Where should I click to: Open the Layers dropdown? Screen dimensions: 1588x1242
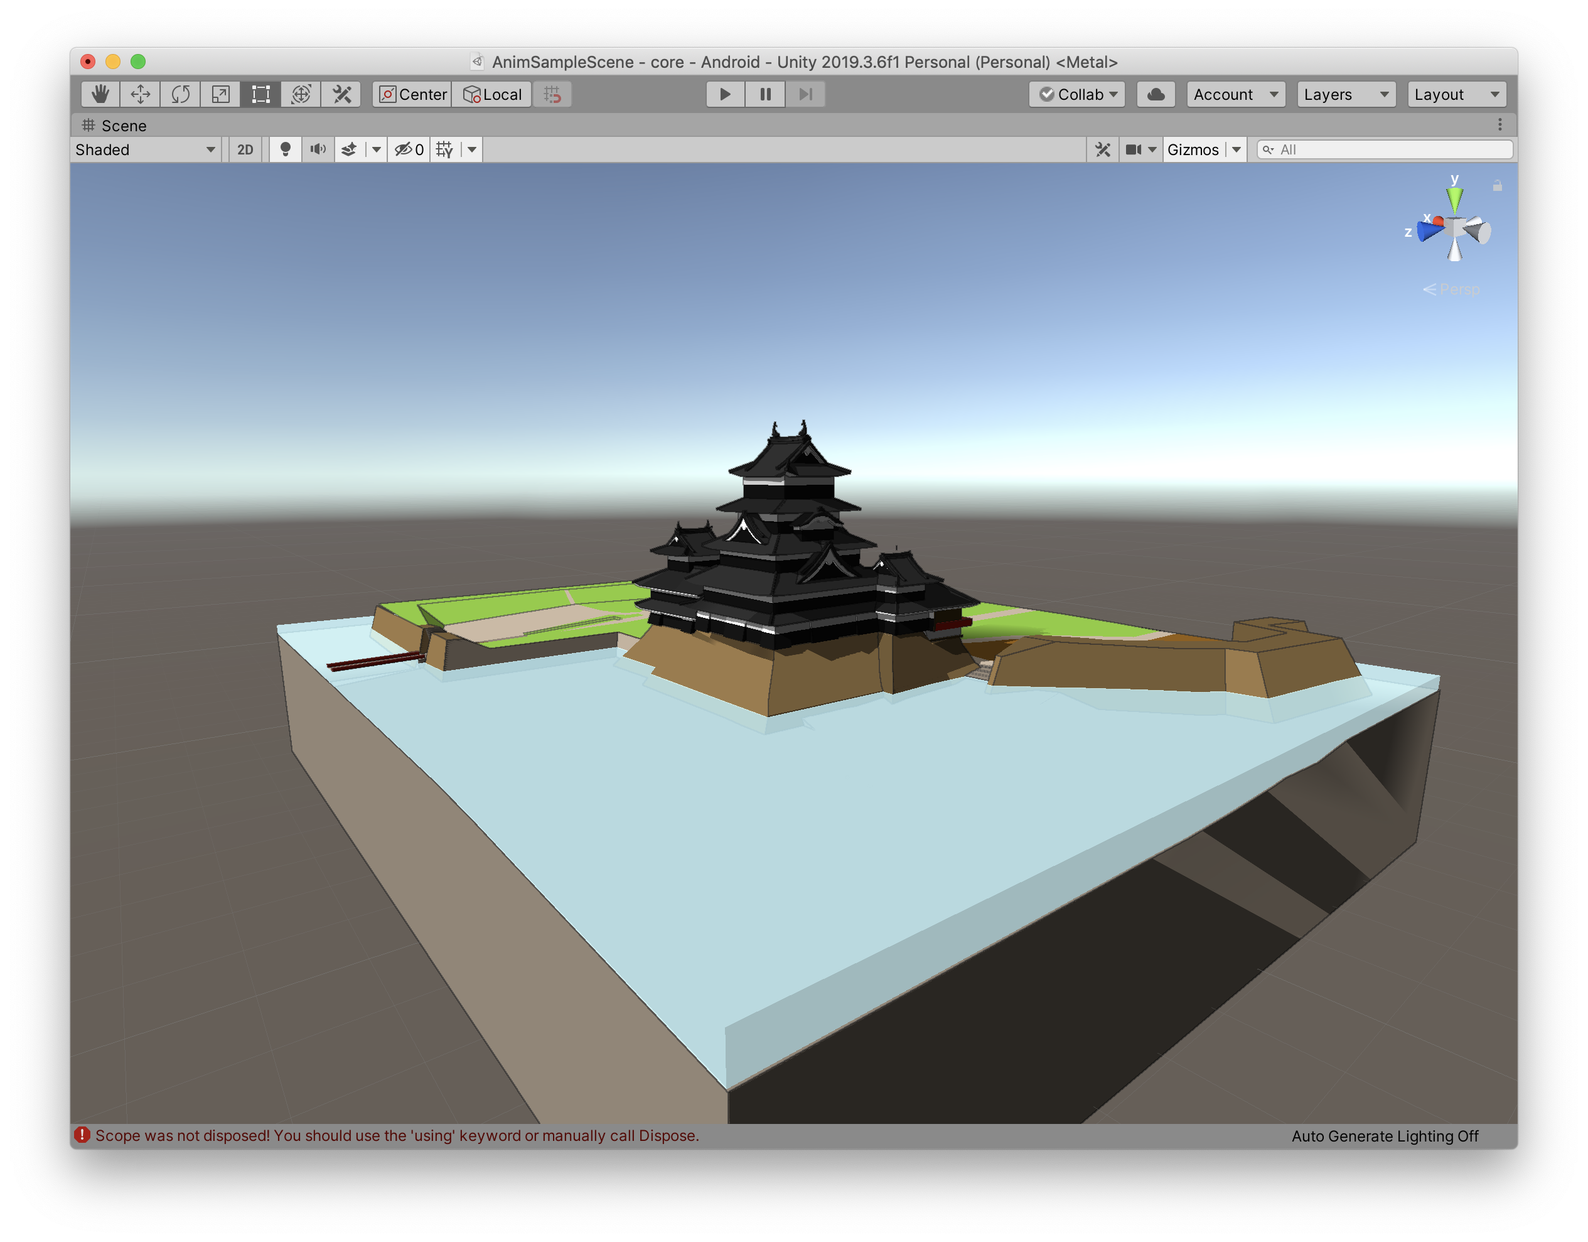tap(1346, 95)
